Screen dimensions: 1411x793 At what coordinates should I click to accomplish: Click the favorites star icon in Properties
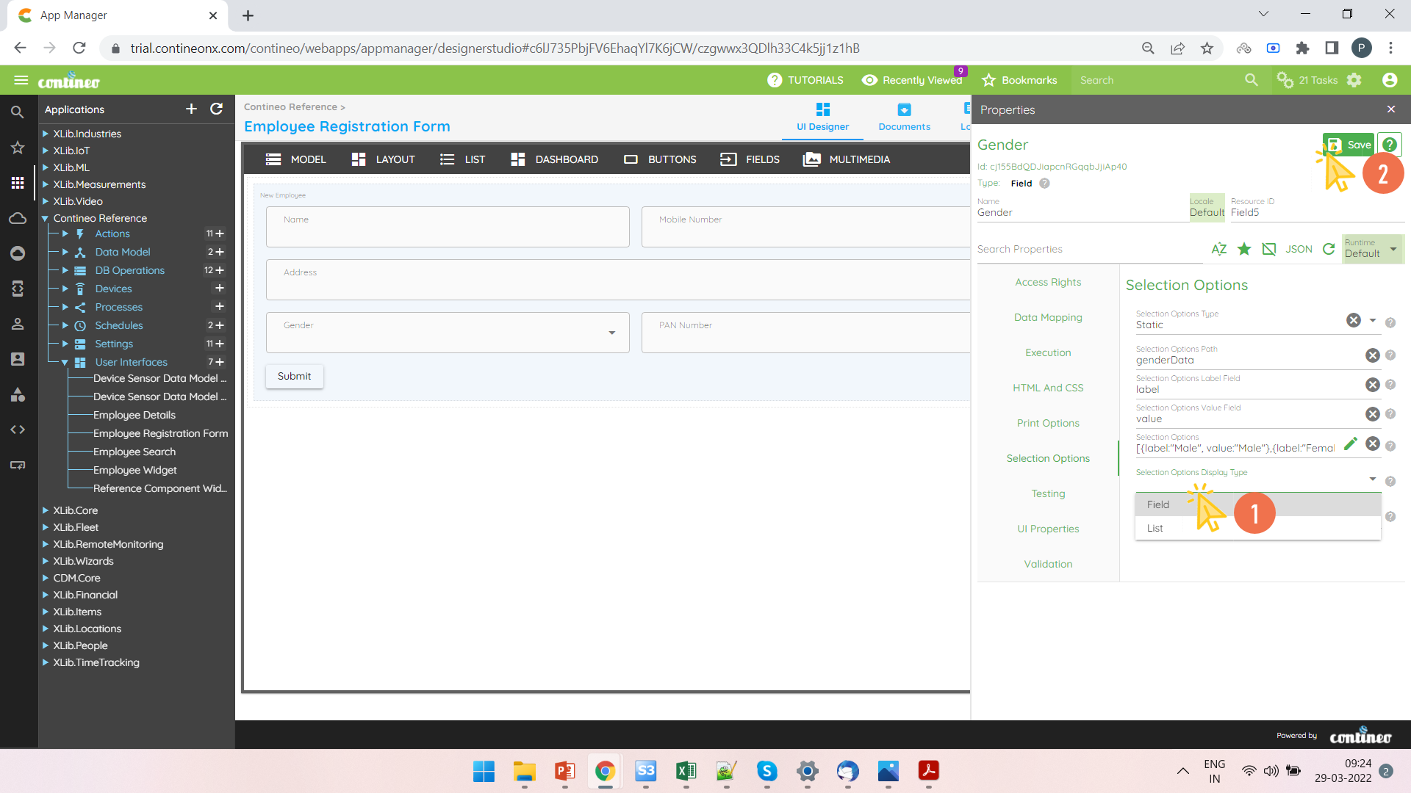(x=1244, y=249)
